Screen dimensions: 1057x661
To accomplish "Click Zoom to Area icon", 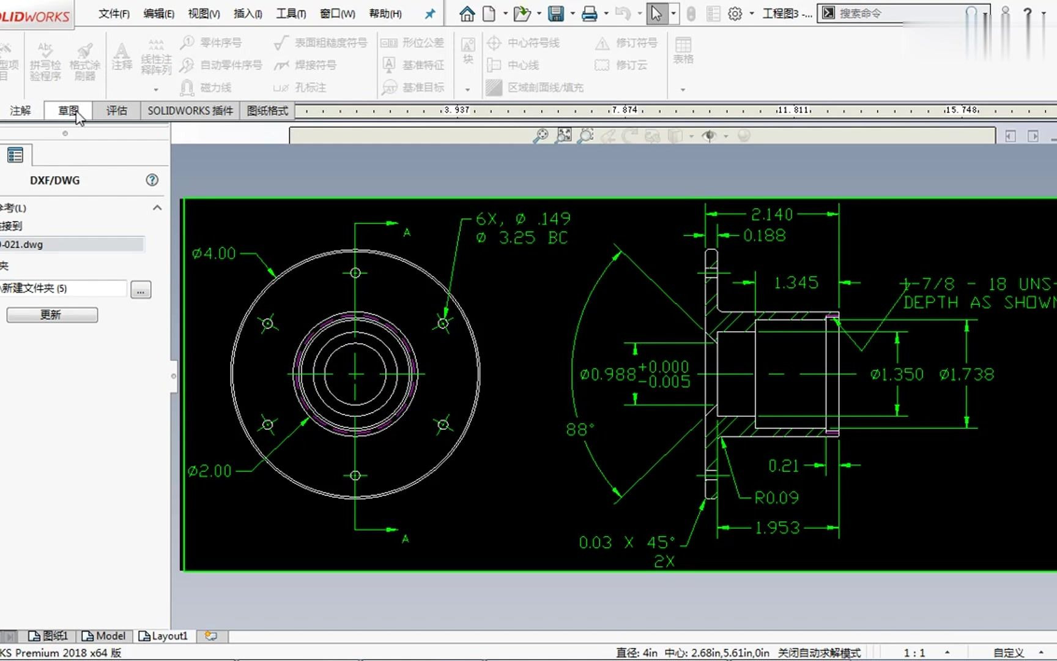I will pos(563,136).
